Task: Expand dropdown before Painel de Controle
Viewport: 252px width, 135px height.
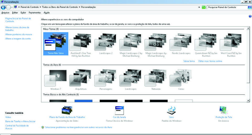Action: pyautogui.click(x=19, y=7)
